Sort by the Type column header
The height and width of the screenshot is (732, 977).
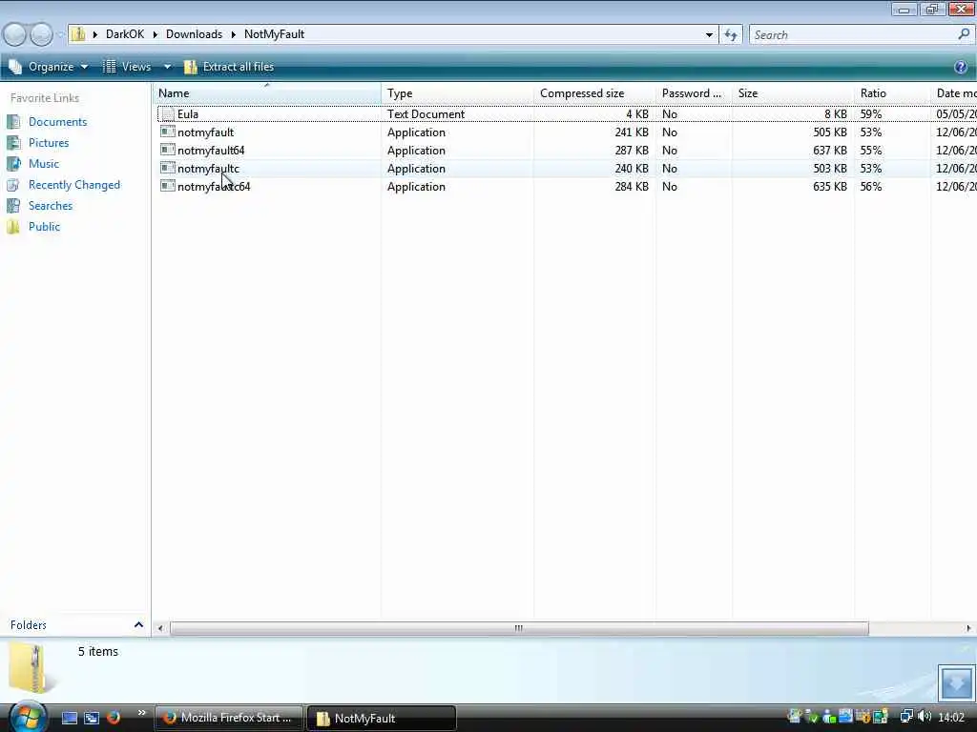tap(457, 93)
